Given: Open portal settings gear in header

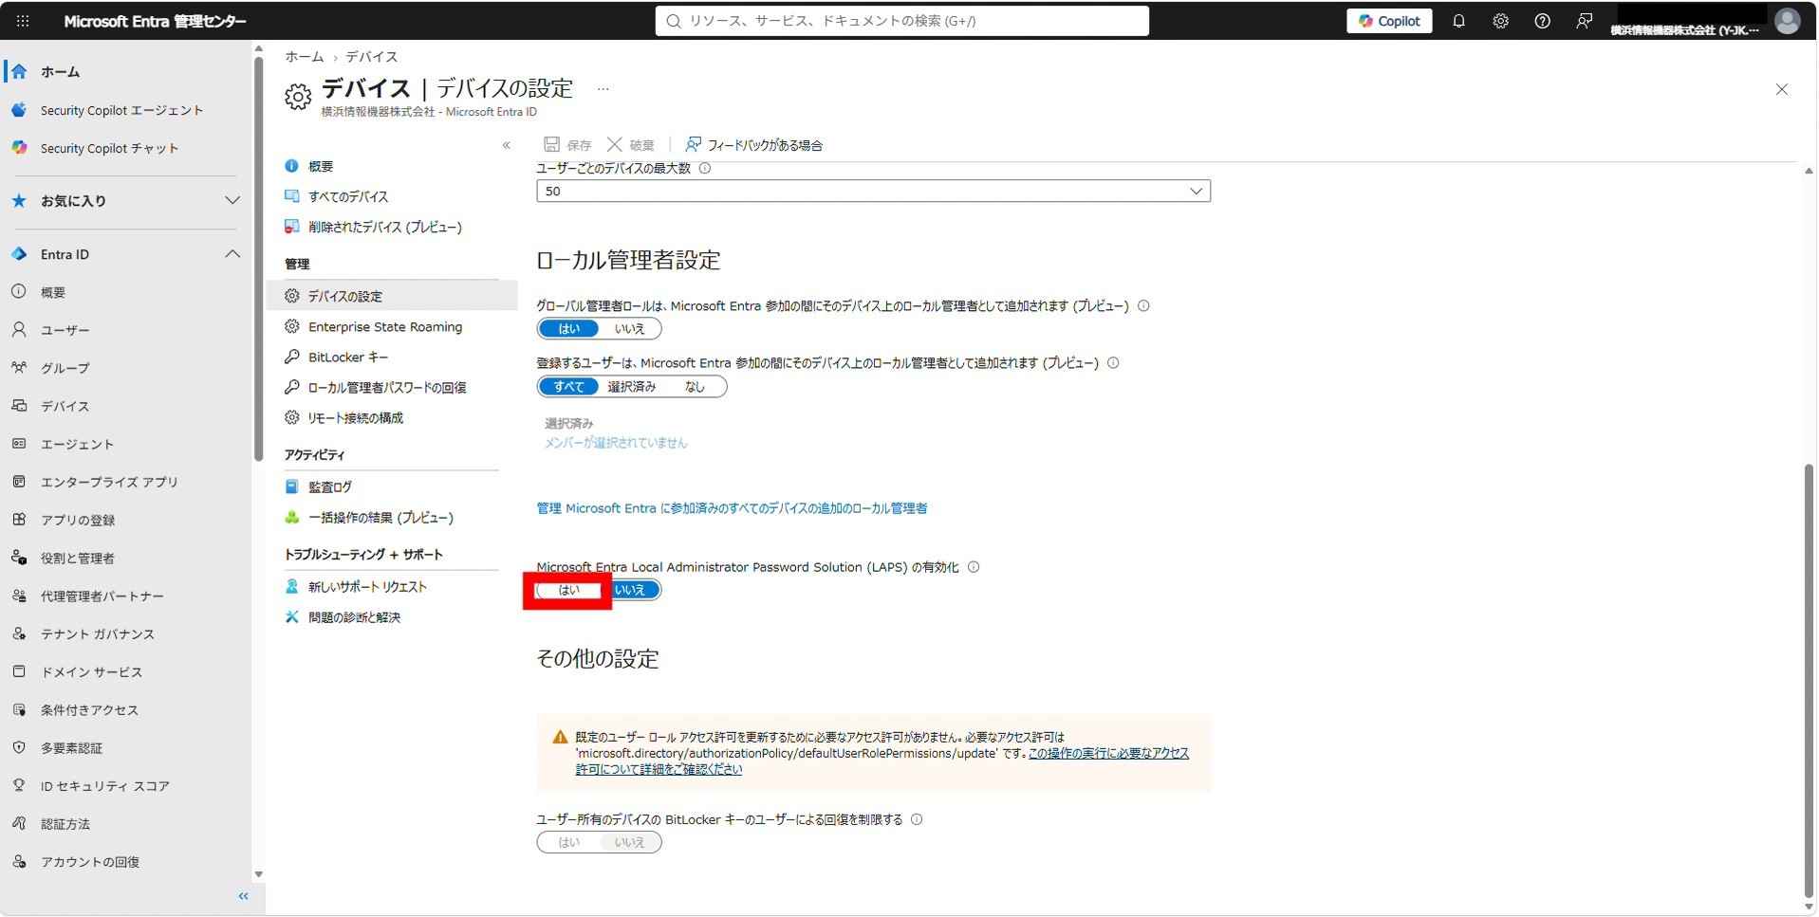Looking at the screenshot, I should click(x=1500, y=21).
